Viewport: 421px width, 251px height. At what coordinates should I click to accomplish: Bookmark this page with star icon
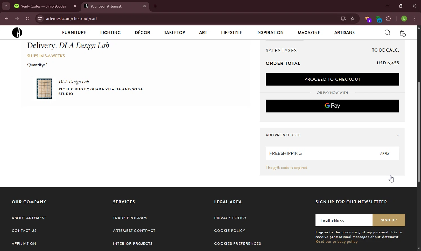pos(353,18)
